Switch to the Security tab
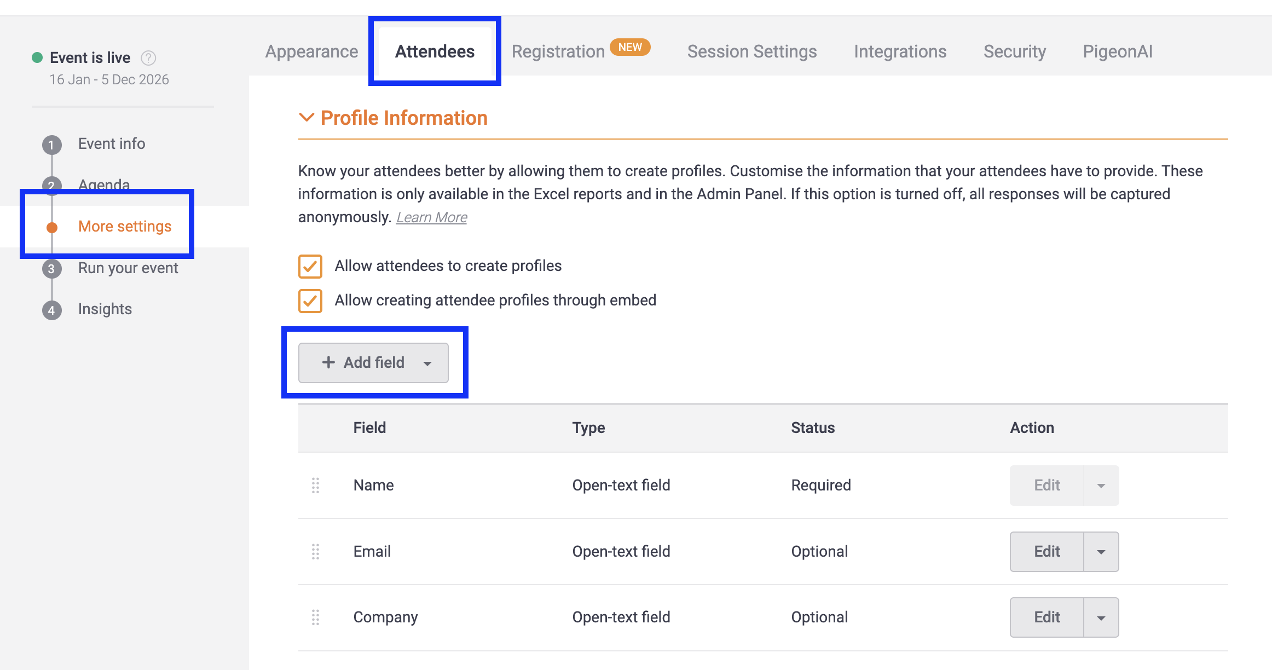Image resolution: width=1272 pixels, height=670 pixels. 1015,51
